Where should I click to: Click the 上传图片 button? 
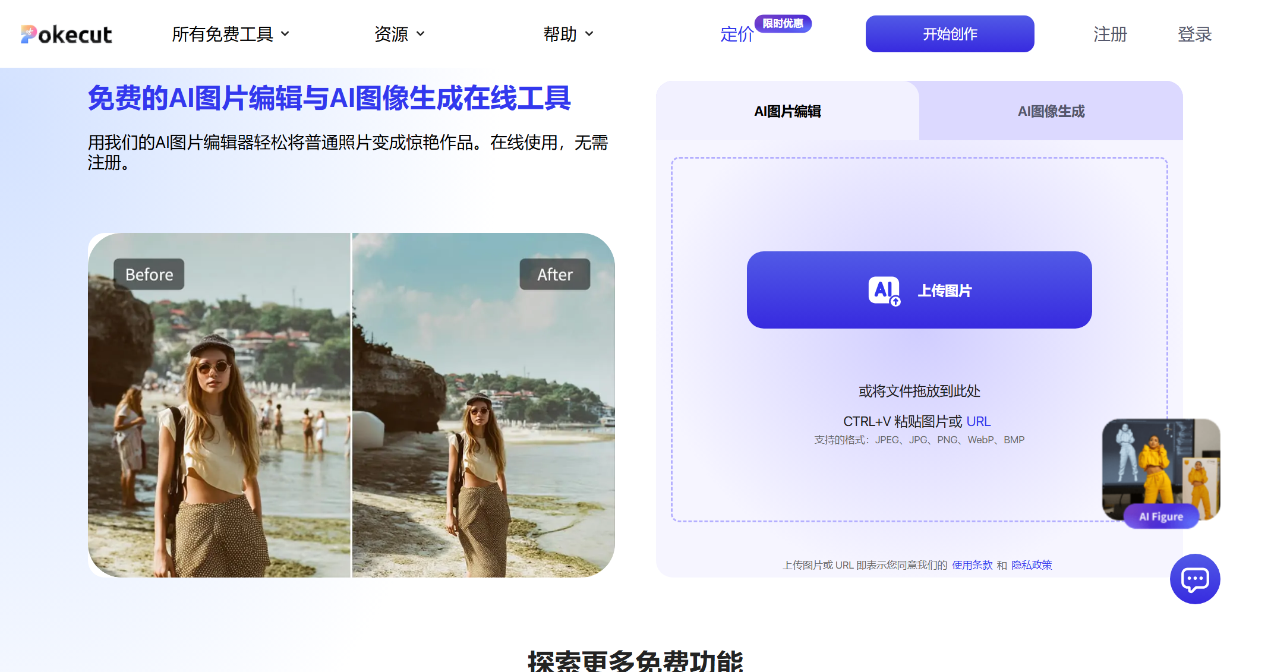click(x=919, y=290)
